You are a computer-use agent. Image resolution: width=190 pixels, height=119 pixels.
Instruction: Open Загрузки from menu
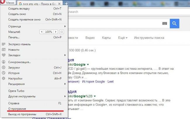35,68
